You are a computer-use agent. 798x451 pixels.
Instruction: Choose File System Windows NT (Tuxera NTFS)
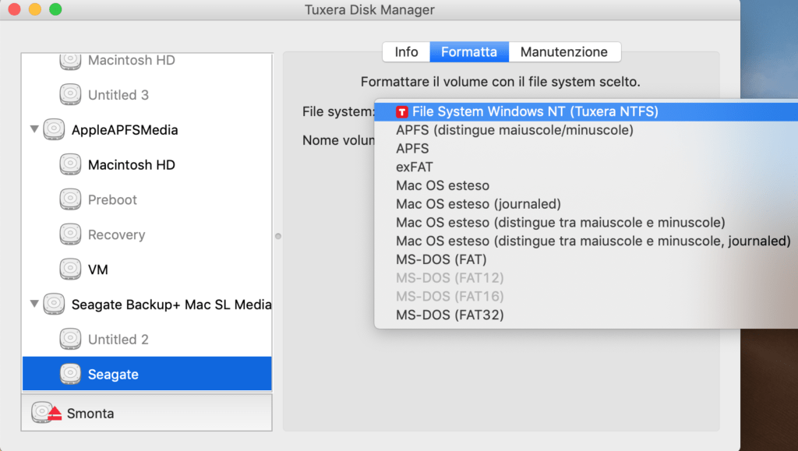(586, 111)
